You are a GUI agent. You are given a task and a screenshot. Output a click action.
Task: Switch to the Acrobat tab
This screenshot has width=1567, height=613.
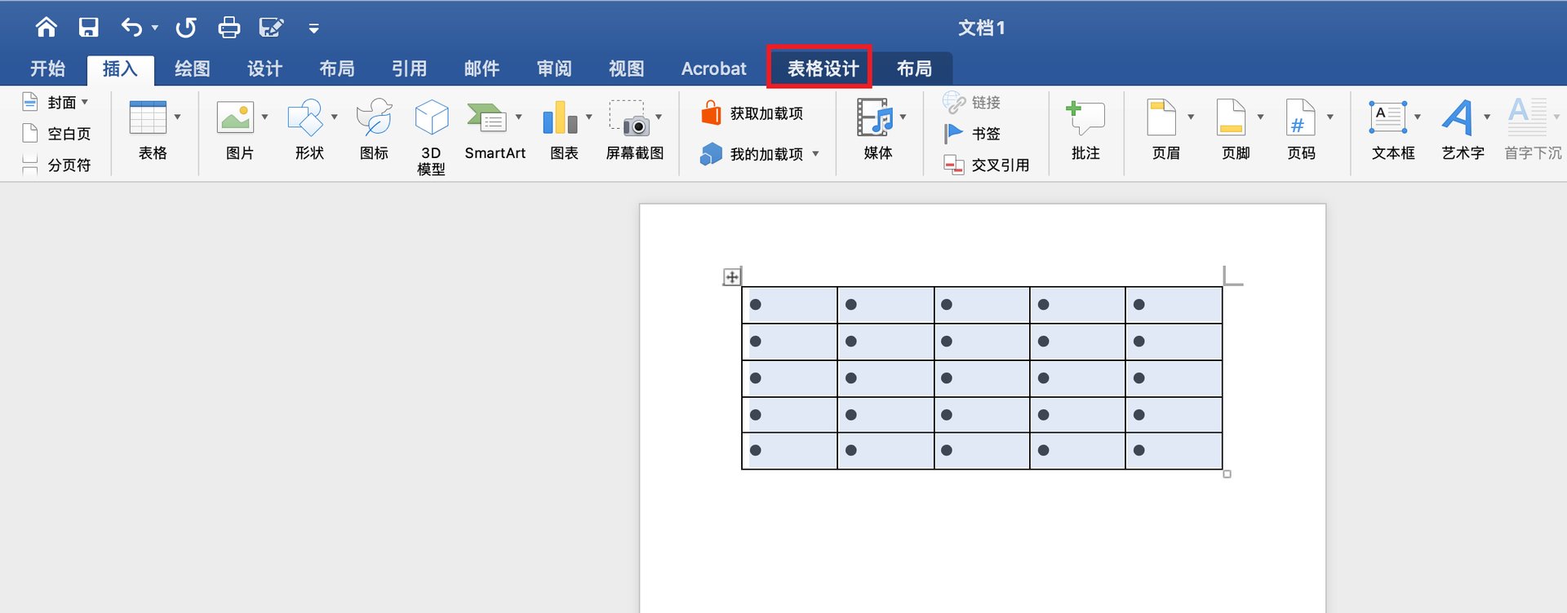(713, 68)
